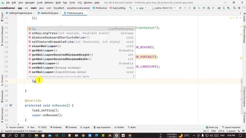
Task: Open the Device Manager toolbar icon
Action: (224, 8)
